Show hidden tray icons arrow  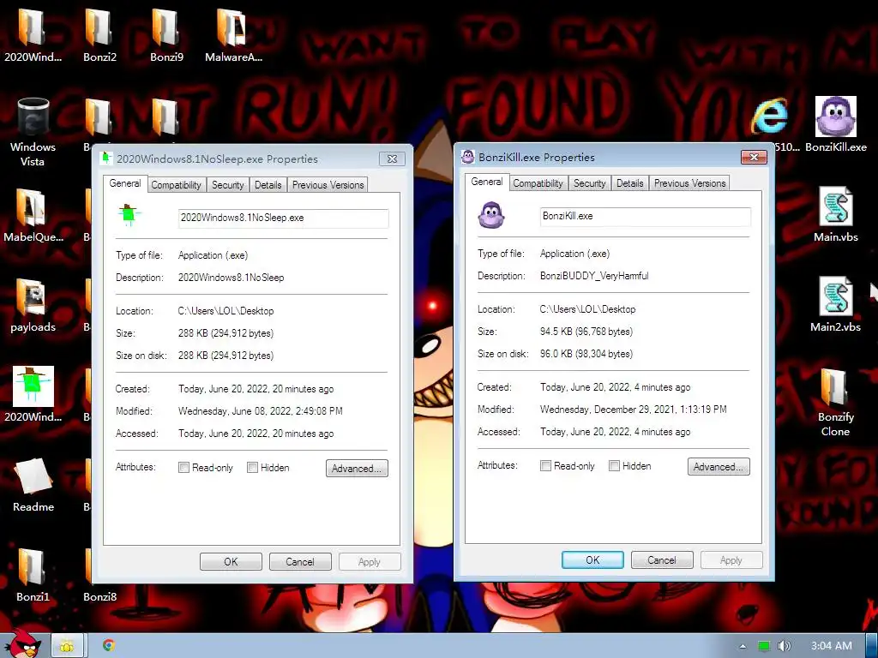[743, 646]
